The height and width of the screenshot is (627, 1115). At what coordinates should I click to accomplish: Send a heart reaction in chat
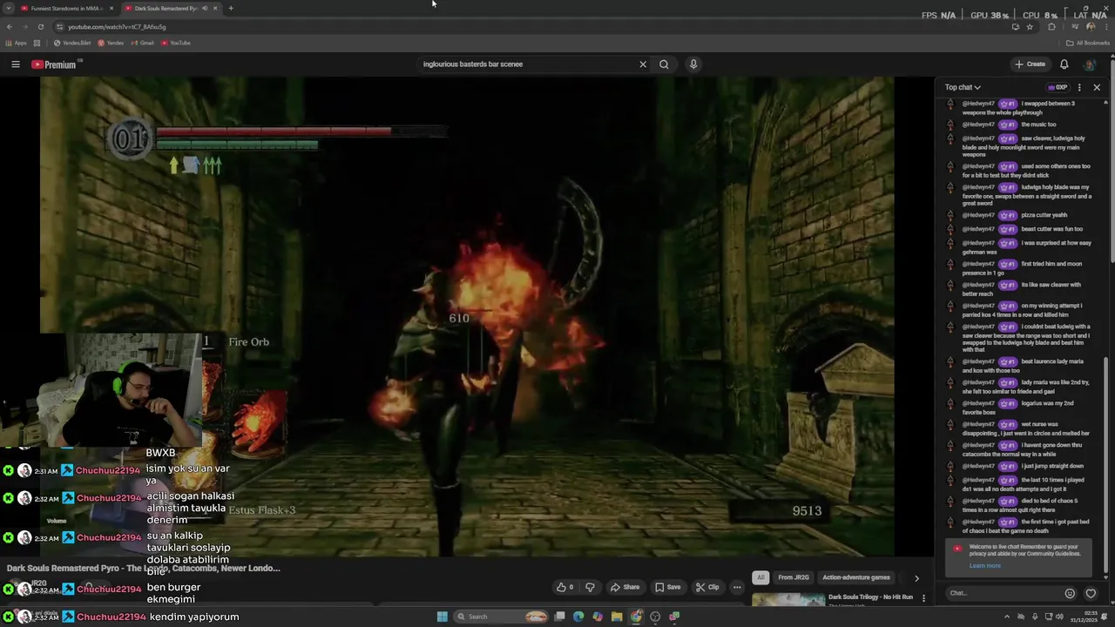[1091, 594]
